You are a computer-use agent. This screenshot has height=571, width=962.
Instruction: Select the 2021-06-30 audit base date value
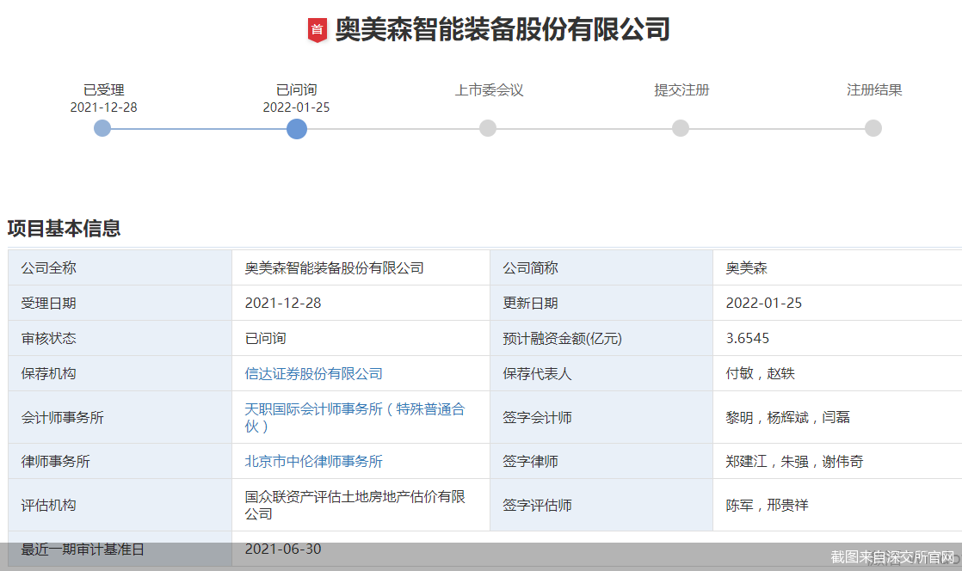283,549
